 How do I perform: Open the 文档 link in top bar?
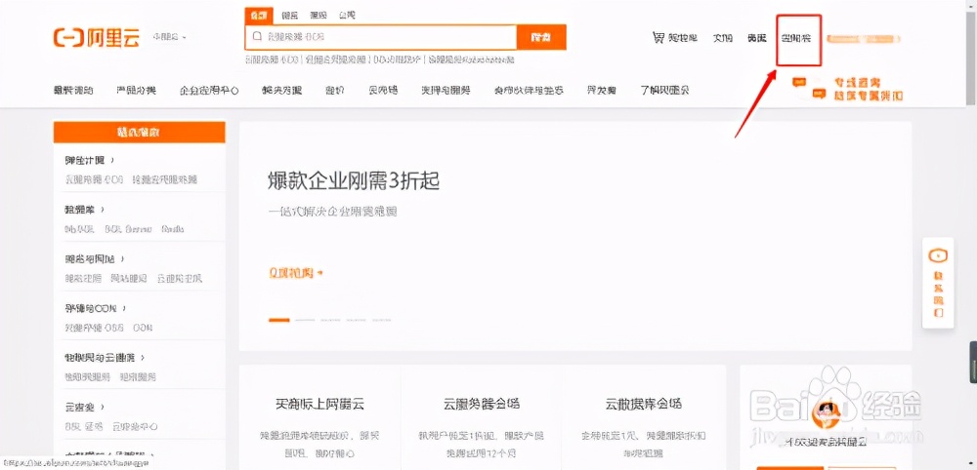point(722,38)
